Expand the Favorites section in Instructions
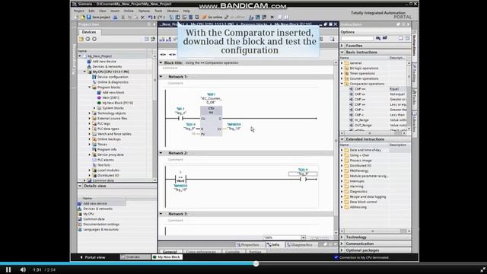Image resolution: width=487 pixels, height=274 pixels. coord(342,46)
